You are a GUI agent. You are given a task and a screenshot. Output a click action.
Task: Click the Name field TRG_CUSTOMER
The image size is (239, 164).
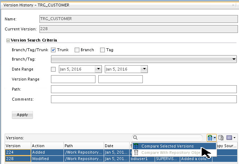click(139, 19)
